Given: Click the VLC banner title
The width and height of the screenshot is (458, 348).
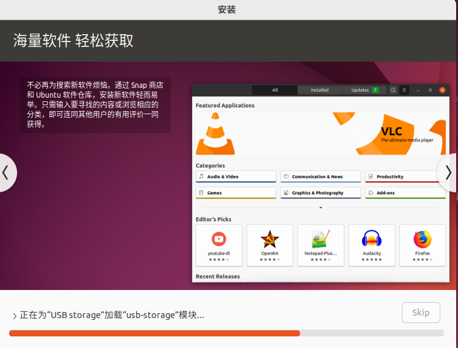Looking at the screenshot, I should point(392,131).
